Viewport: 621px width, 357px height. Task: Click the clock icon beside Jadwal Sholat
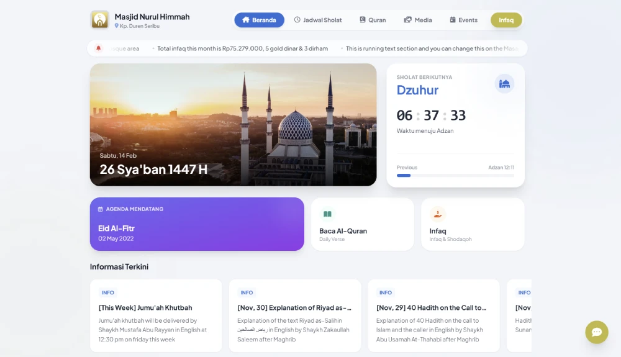(297, 20)
